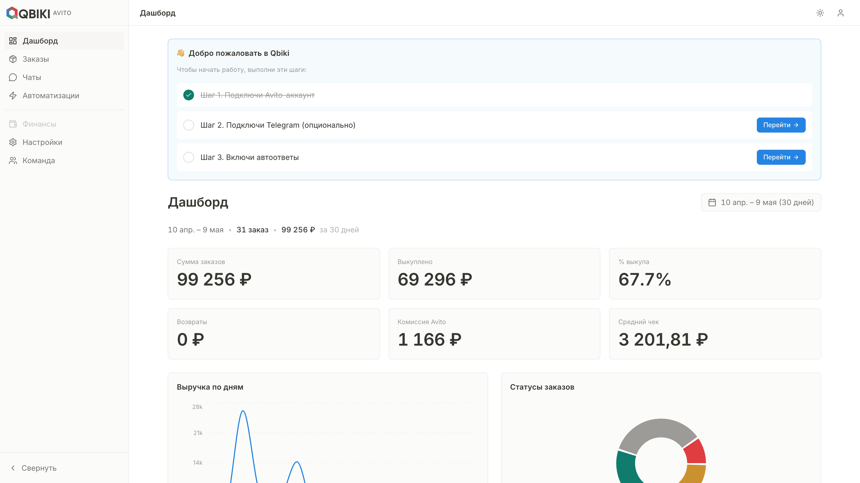Click the Шаг 3. Включи автоответы text
Screen dimensions: 860x483
pyautogui.click(x=249, y=157)
